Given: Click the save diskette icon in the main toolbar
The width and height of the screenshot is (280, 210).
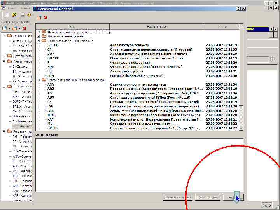Looking at the screenshot, I should click(x=23, y=15).
